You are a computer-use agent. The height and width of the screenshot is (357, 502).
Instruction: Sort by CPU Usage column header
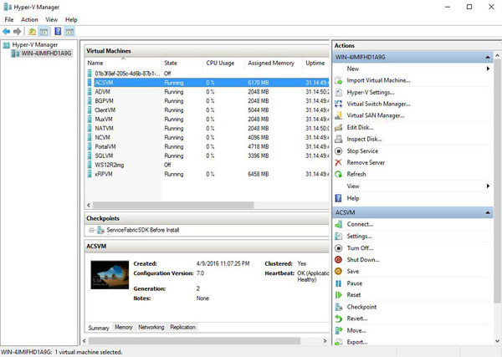click(x=223, y=63)
